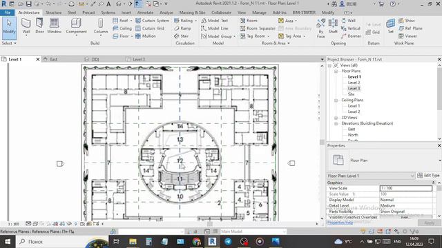This screenshot has height=248, width=442.
Task: Choose the Railing tool
Action: click(185, 21)
